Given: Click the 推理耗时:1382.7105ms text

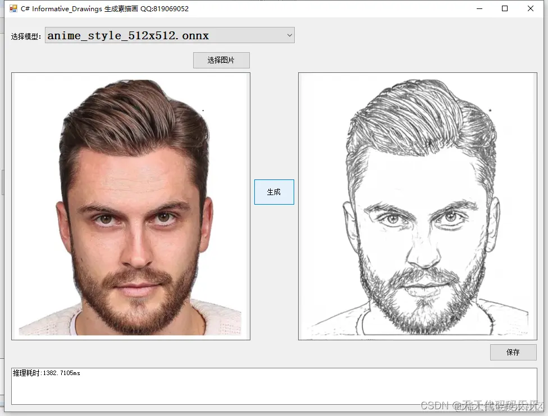Looking at the screenshot, I should [x=47, y=373].
